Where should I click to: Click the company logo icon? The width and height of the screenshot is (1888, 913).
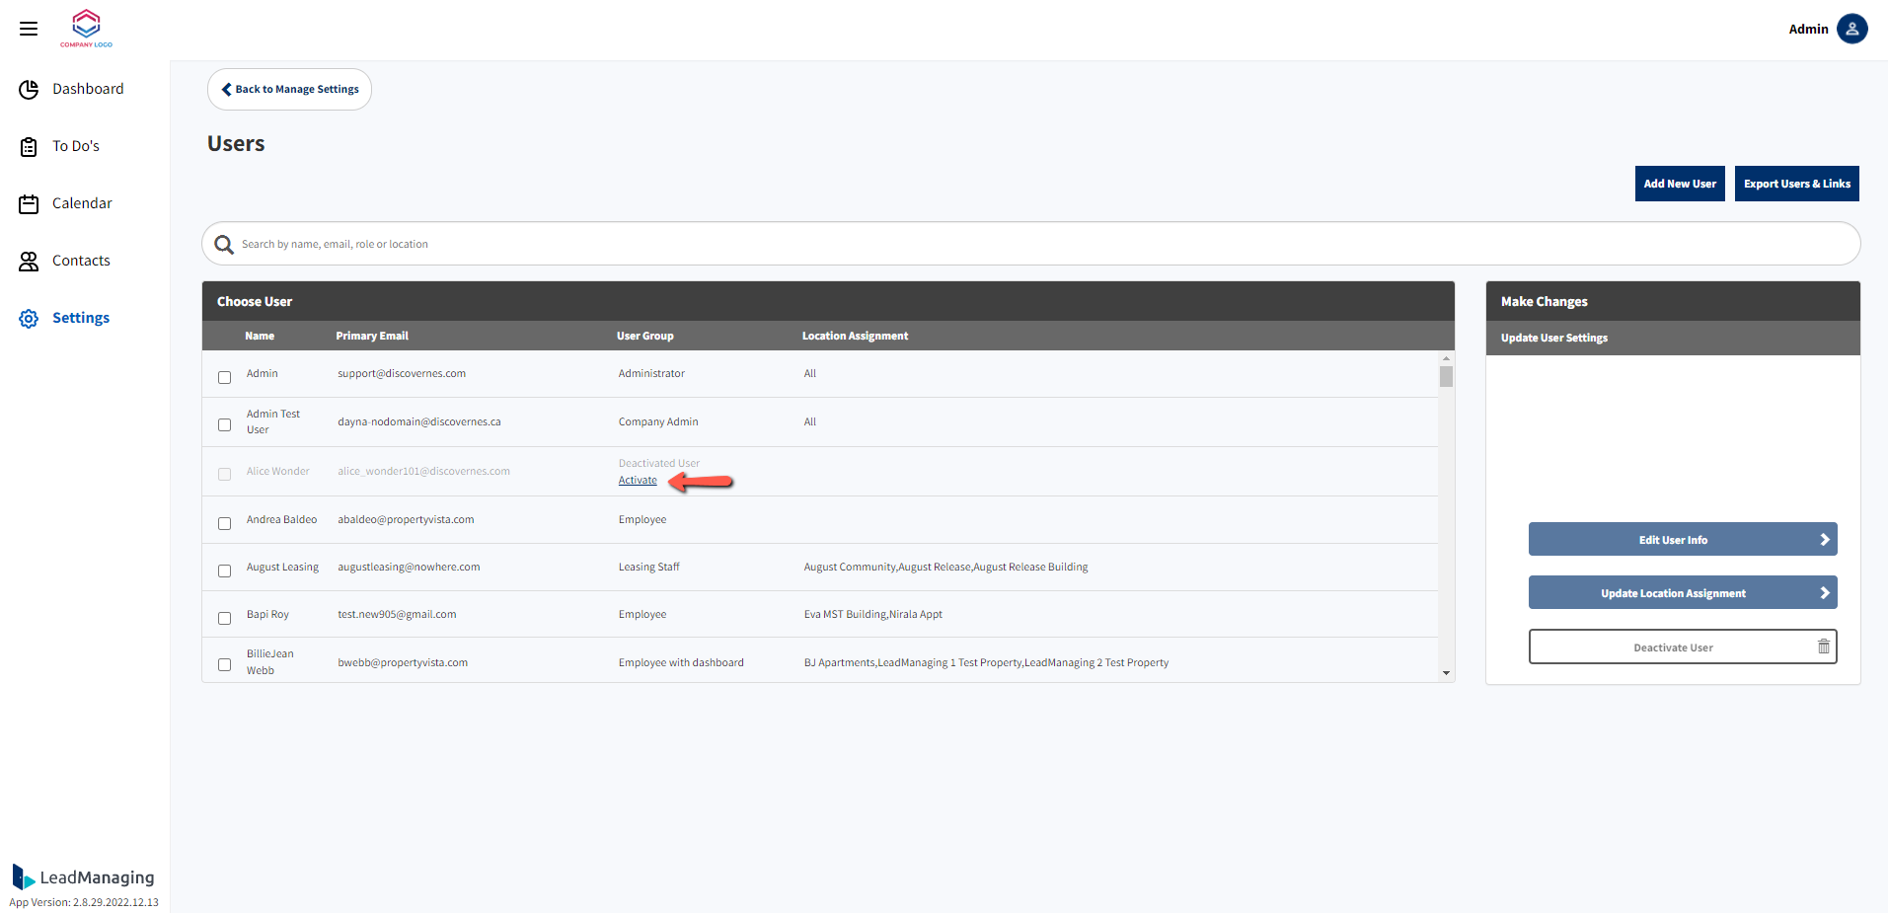(87, 28)
